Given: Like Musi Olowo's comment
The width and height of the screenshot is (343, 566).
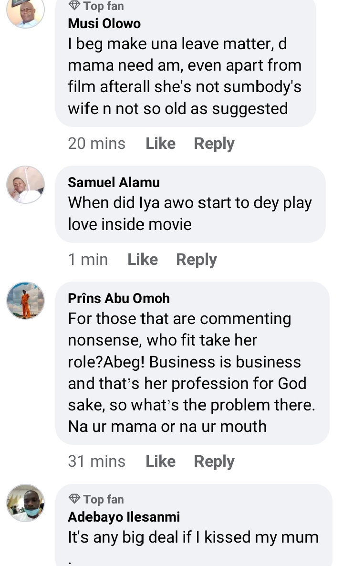Looking at the screenshot, I should coord(160,144).
